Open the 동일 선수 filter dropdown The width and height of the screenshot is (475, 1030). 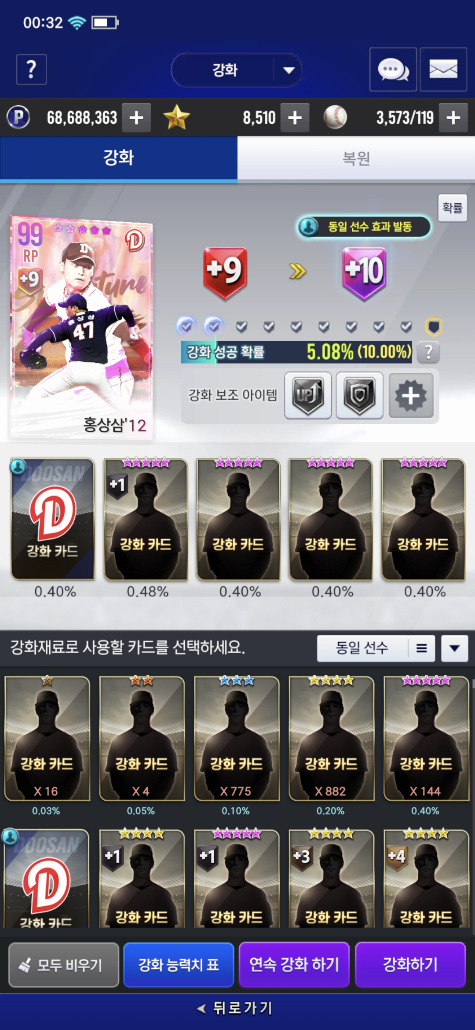point(376,648)
